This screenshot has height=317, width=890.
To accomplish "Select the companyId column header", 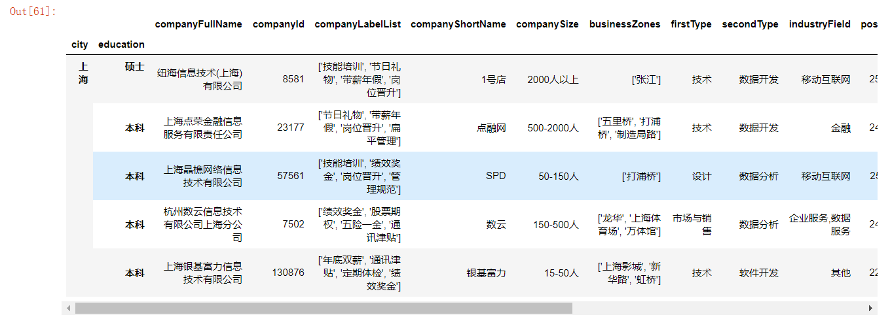I will (x=278, y=24).
